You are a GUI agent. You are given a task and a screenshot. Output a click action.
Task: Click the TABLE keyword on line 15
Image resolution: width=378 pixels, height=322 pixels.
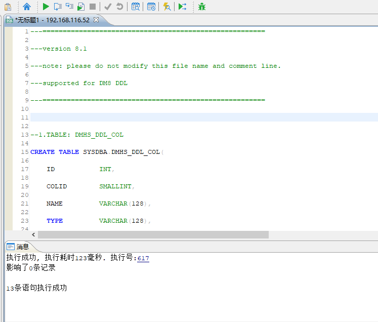pyautogui.click(x=69, y=152)
